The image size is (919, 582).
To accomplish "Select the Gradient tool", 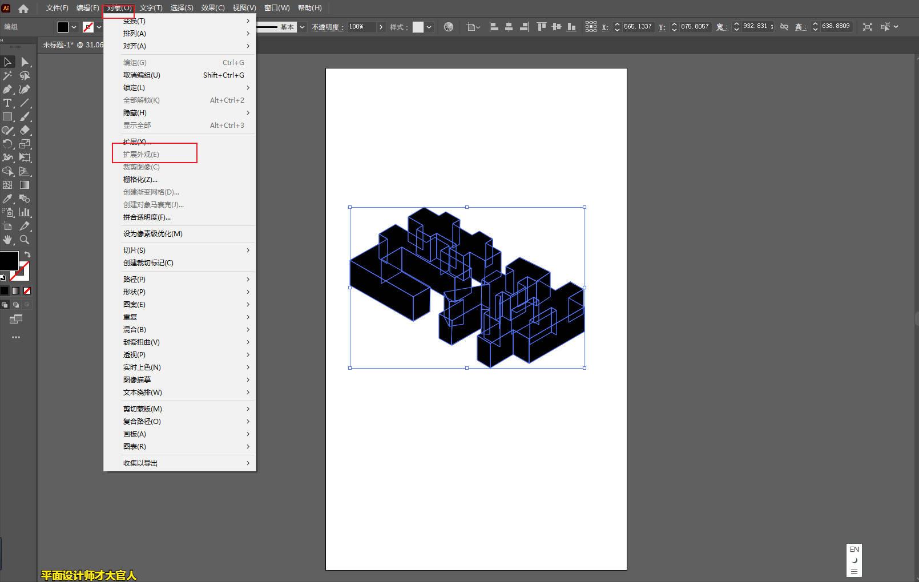I will 25,185.
